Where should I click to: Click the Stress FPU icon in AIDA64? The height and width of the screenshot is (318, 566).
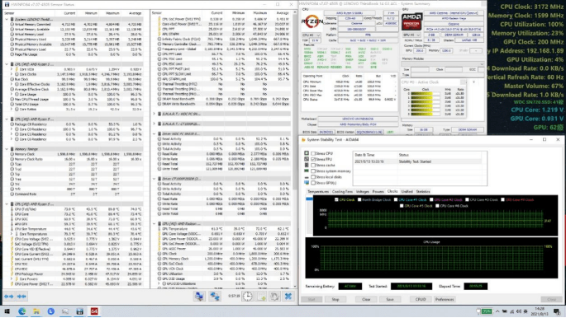click(x=307, y=159)
